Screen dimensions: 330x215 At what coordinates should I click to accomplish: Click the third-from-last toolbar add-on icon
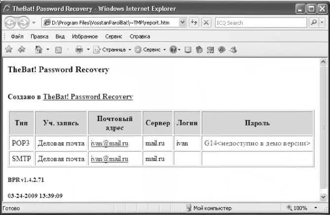click(210, 50)
